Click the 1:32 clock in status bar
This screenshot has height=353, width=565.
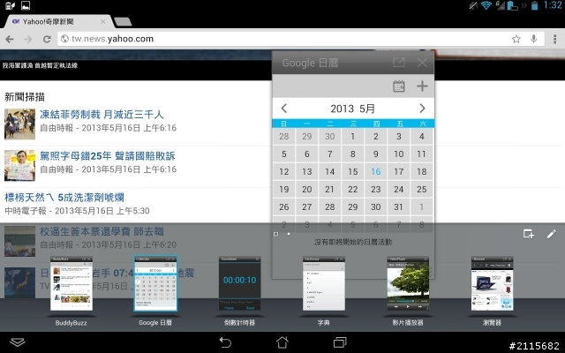553,5
